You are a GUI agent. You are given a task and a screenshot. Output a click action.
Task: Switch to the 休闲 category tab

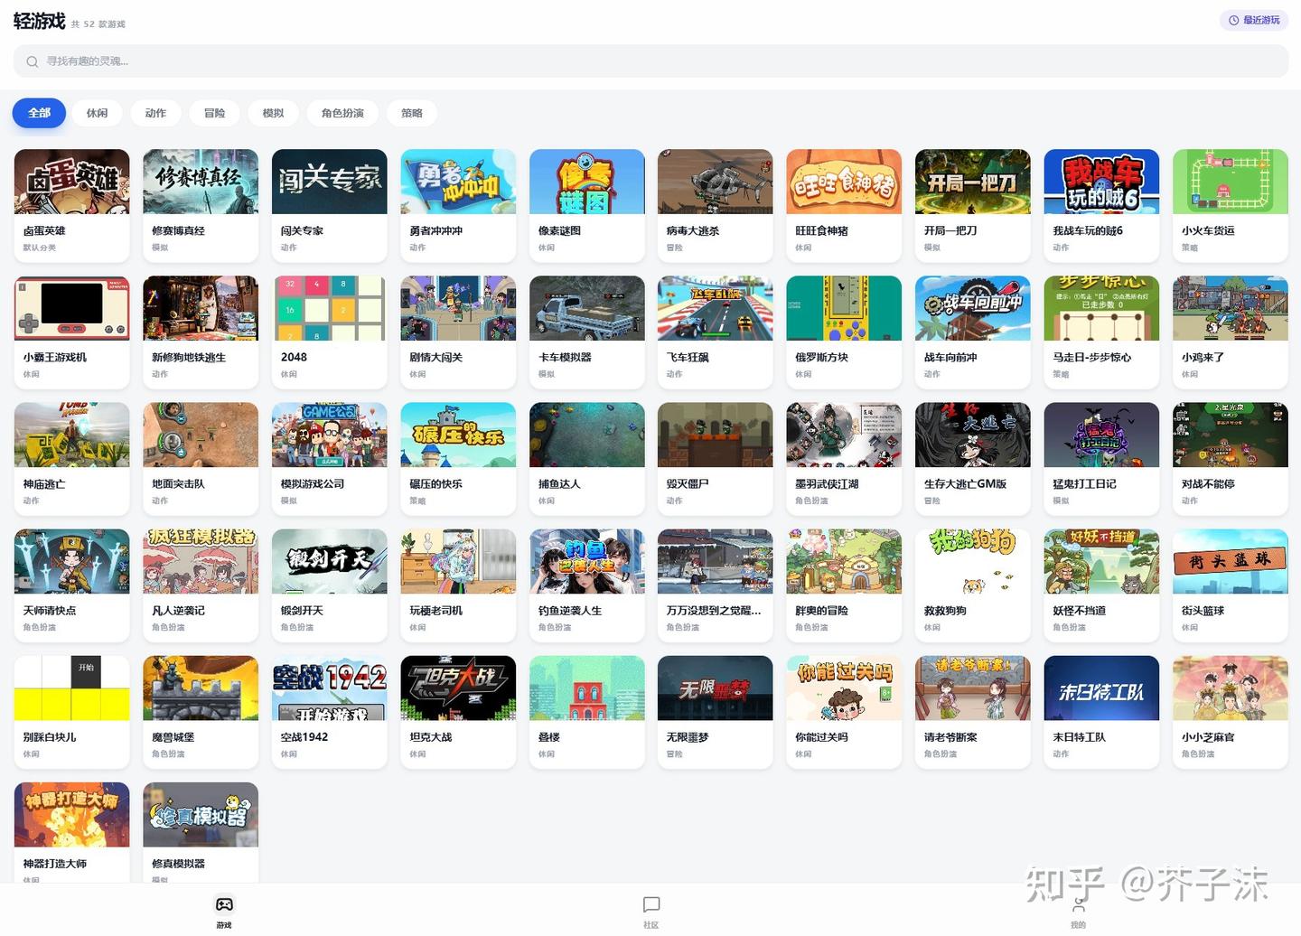point(97,113)
